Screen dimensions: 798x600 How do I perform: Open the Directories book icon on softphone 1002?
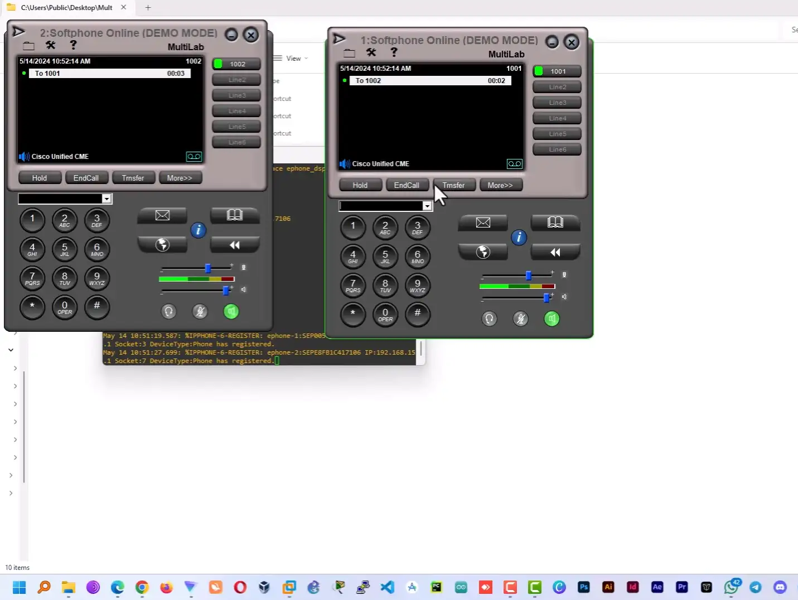click(x=234, y=215)
